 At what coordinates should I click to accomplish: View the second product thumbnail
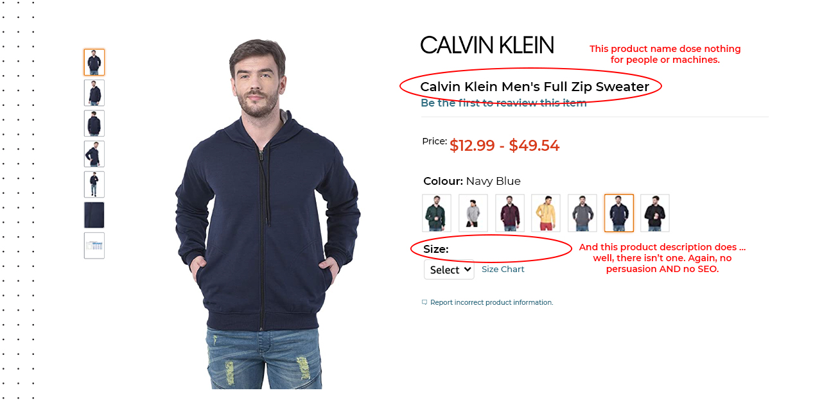(94, 93)
